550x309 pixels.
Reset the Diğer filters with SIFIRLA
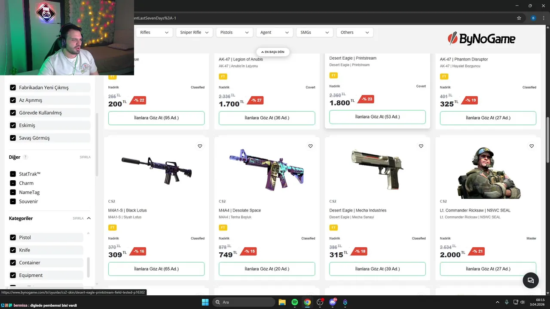(x=85, y=157)
